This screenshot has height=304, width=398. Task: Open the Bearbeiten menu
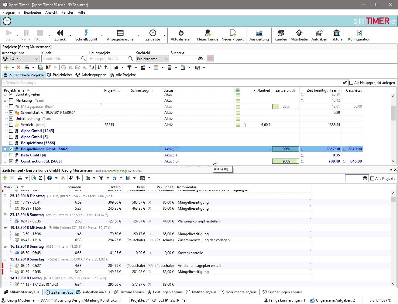click(33, 12)
